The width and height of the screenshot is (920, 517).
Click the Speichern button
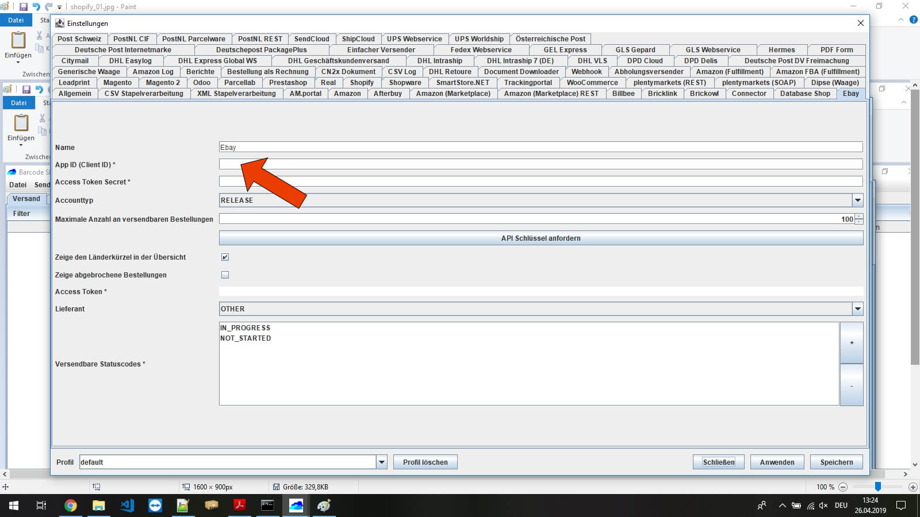point(837,462)
